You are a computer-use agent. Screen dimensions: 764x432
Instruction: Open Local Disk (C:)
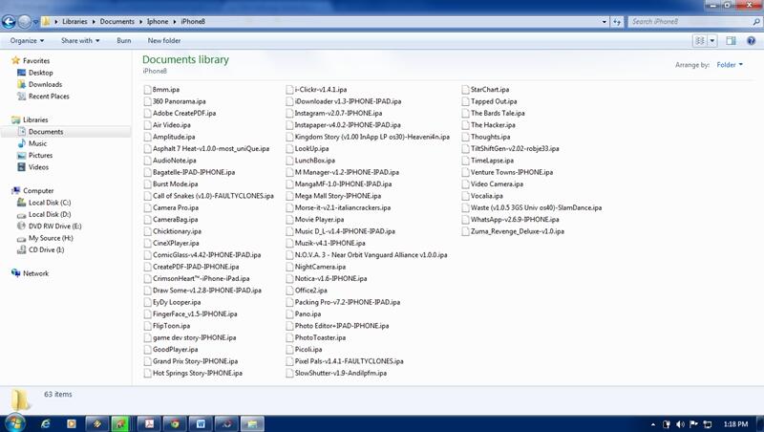click(x=50, y=203)
